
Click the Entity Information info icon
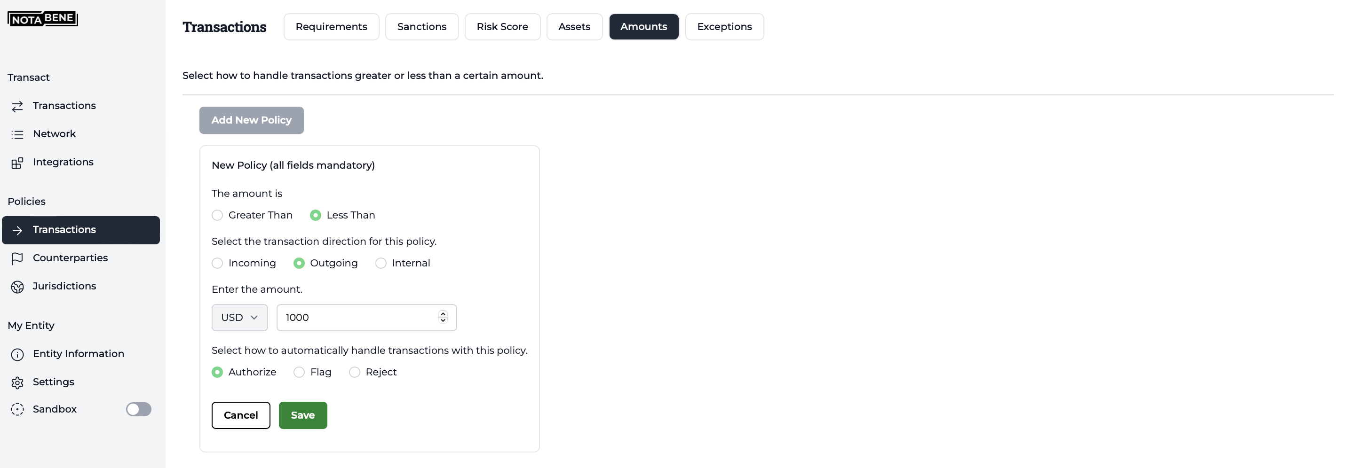pyautogui.click(x=17, y=355)
